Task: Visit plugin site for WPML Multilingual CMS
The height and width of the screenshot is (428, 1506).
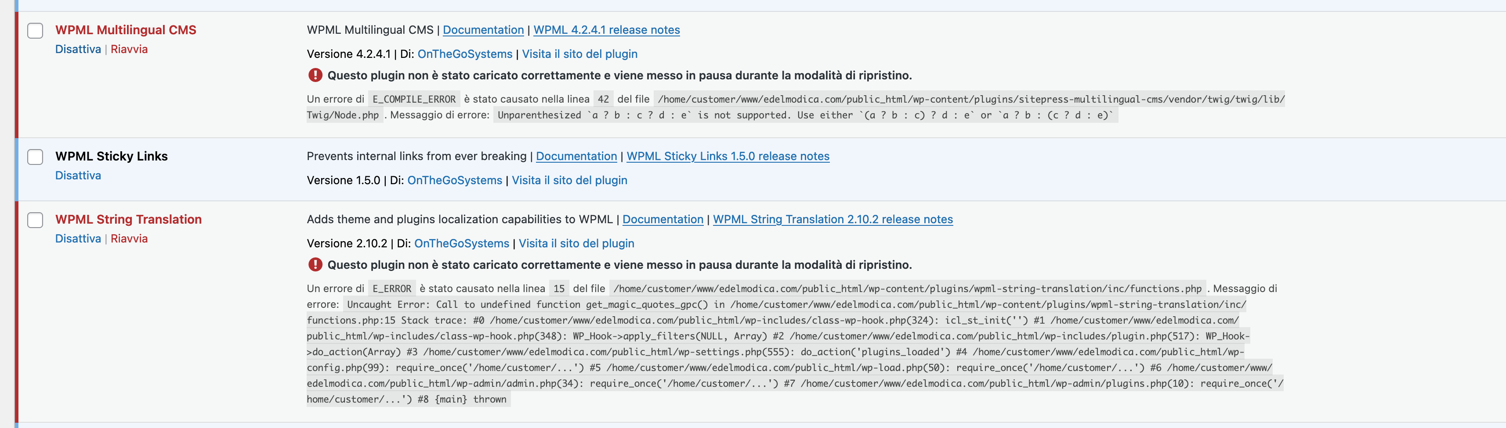Action: tap(579, 53)
